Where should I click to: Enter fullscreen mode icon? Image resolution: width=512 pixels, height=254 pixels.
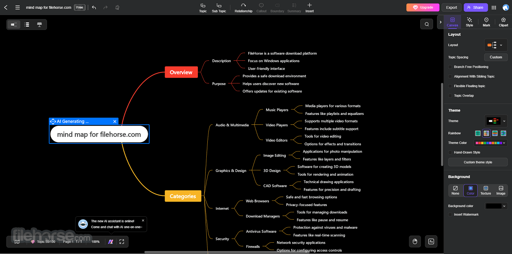[122, 242]
